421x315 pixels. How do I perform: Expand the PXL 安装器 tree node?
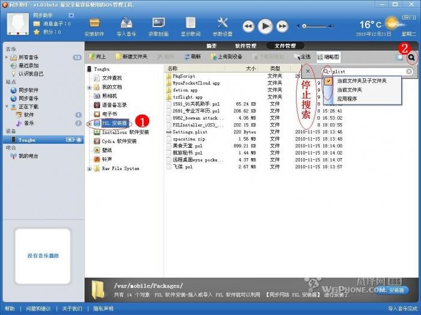coord(89,123)
